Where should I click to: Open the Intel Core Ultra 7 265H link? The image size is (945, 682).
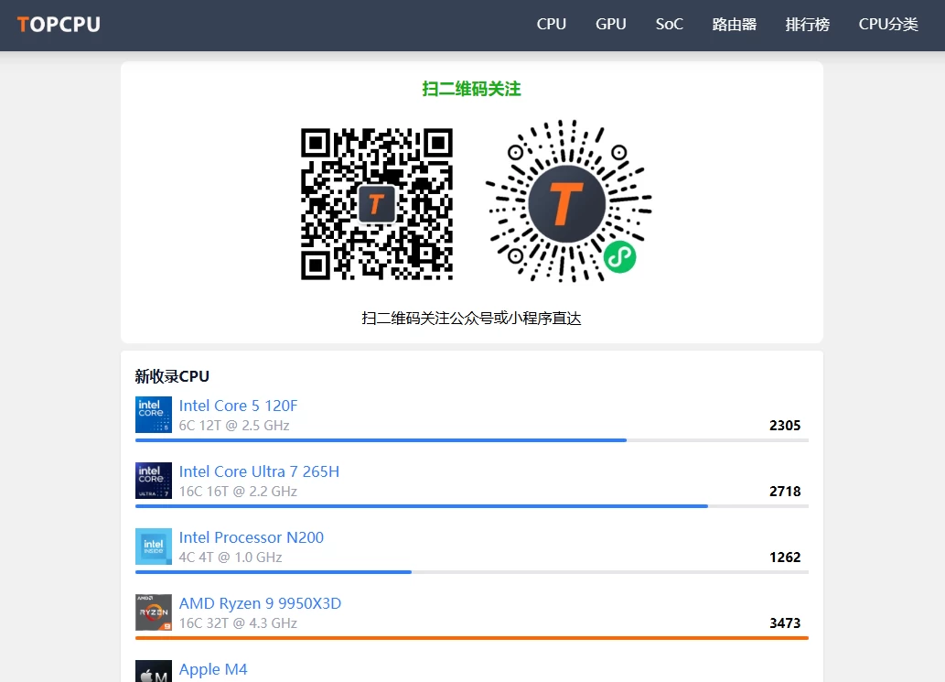259,471
